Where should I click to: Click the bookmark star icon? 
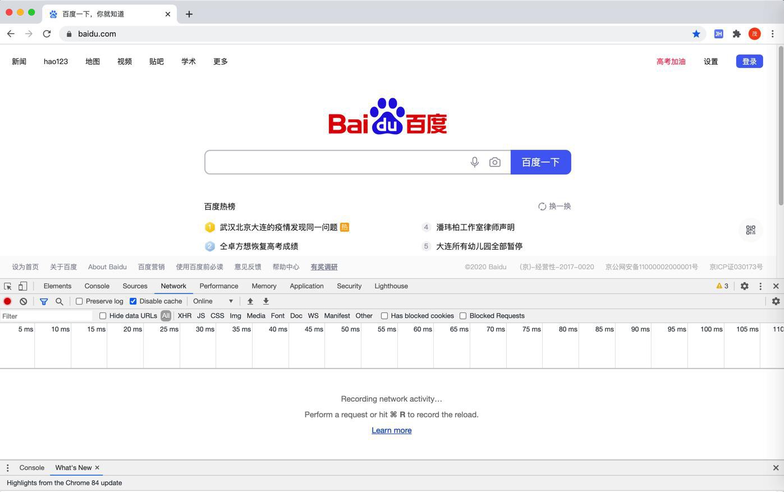coord(696,34)
